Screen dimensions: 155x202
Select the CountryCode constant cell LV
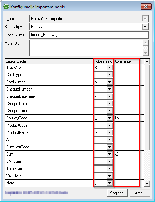[127, 118]
